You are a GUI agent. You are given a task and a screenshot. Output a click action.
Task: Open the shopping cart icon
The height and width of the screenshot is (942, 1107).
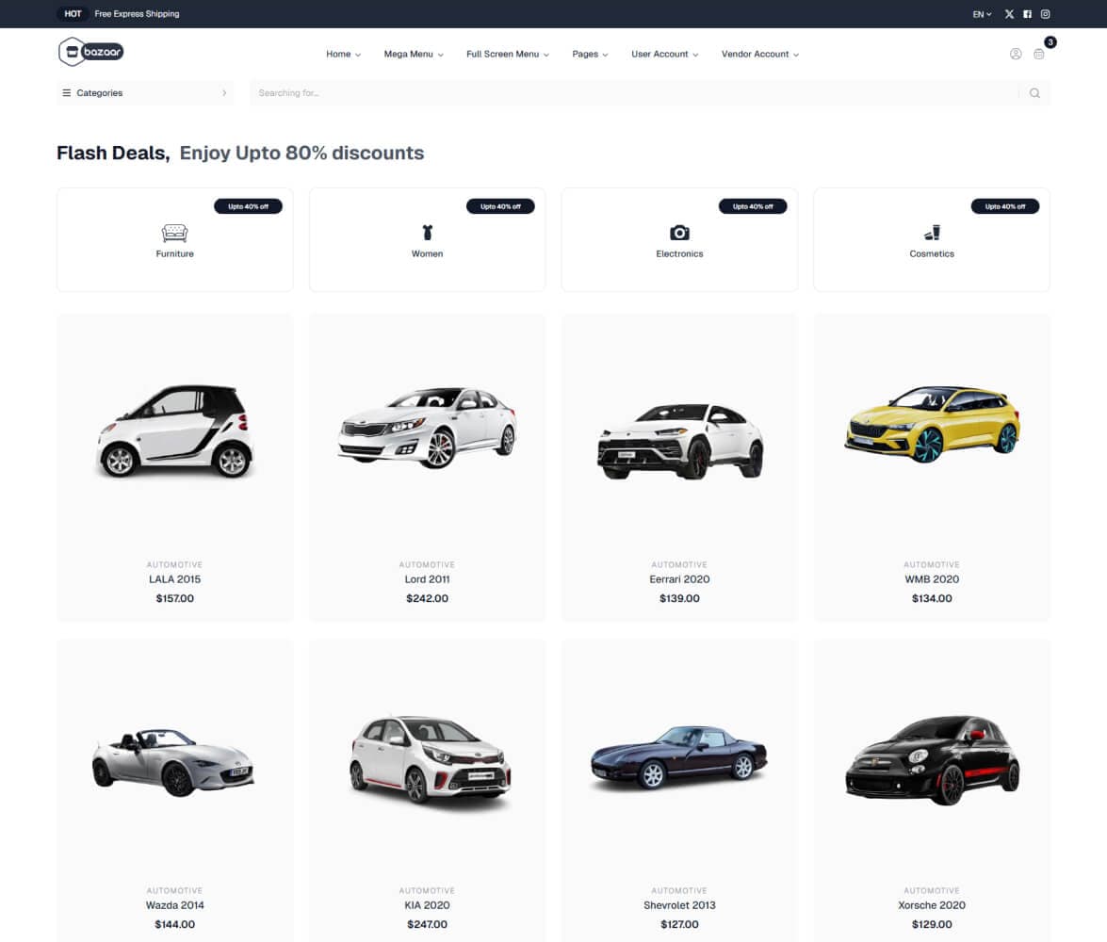[x=1039, y=54]
